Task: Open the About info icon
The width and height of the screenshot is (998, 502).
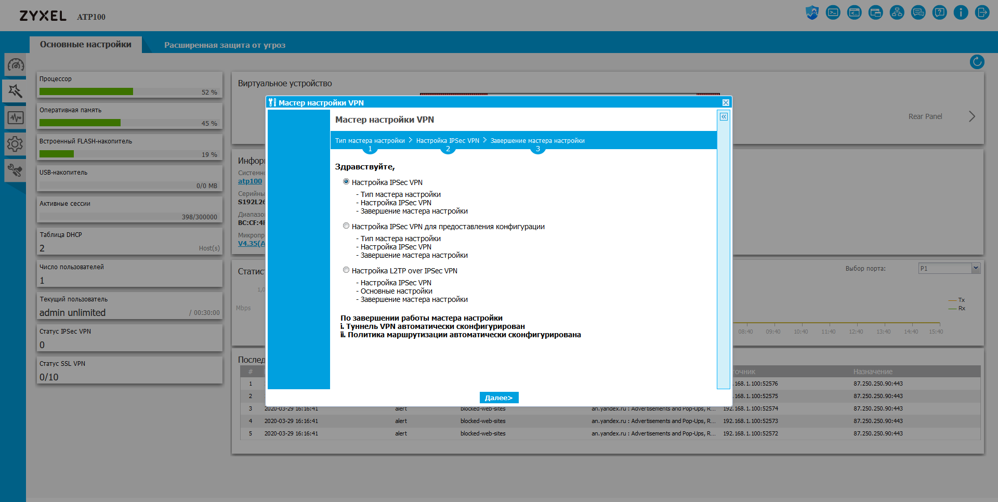Action: [961, 12]
